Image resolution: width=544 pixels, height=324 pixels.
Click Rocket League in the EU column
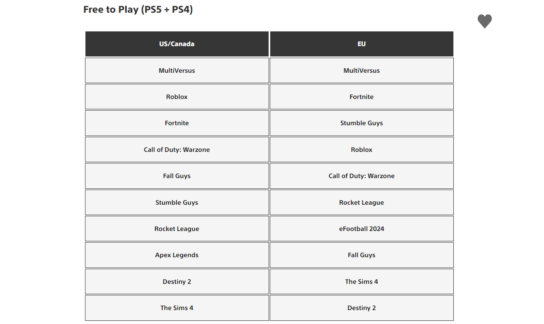click(362, 202)
